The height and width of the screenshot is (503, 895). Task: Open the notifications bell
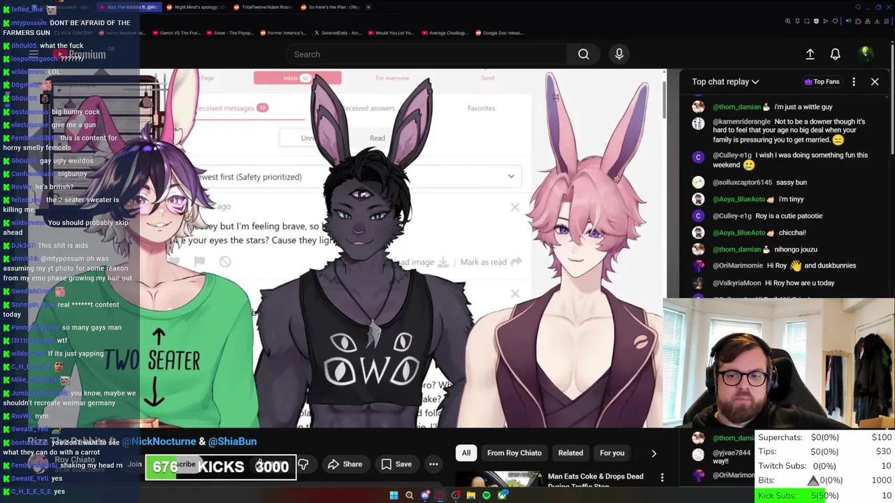835,54
